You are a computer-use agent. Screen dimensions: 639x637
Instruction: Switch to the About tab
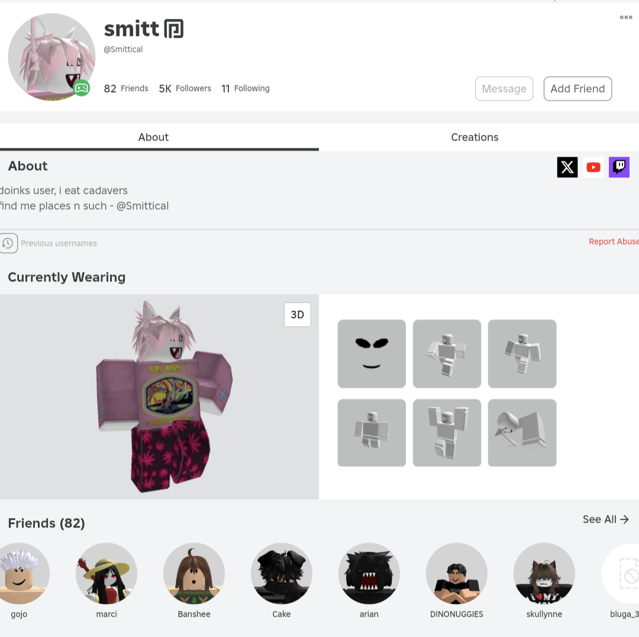pyautogui.click(x=153, y=137)
